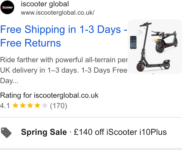
Task: Click the "iscooter global" site name
Action: [x=45, y=4]
